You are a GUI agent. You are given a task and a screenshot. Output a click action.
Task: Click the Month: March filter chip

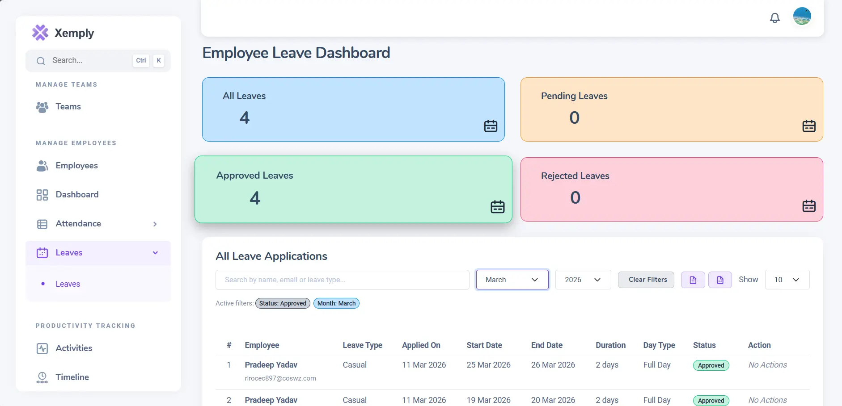pyautogui.click(x=336, y=303)
